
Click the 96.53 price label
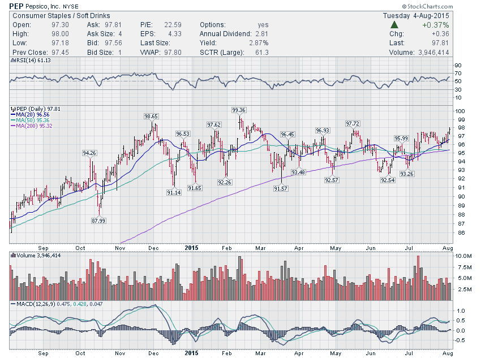tap(183, 133)
